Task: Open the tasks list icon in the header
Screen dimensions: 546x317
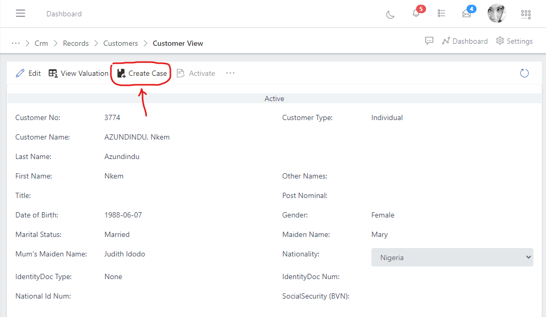Action: (x=441, y=13)
